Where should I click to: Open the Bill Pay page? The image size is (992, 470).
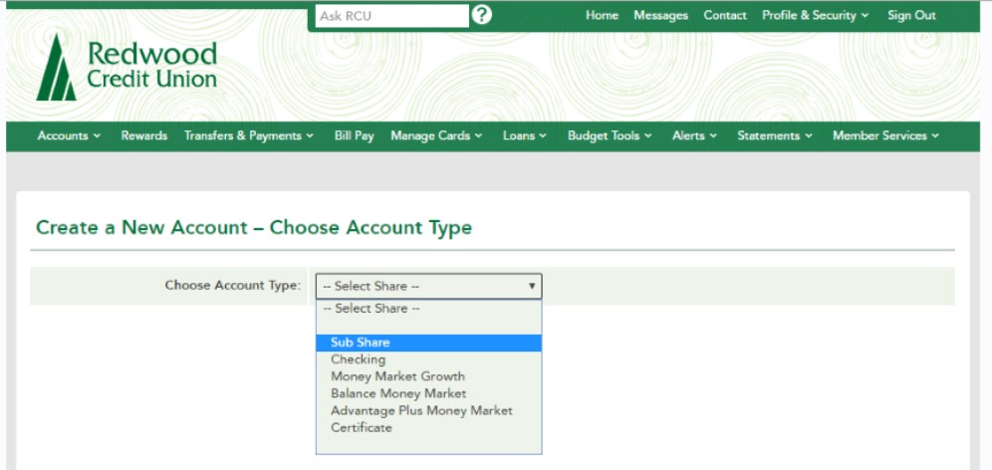[x=355, y=135]
